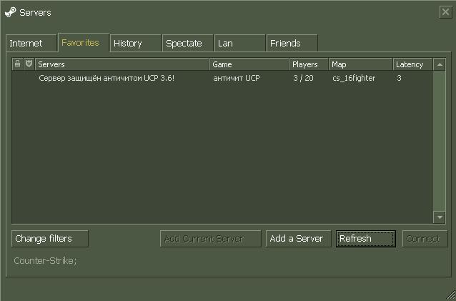Go to the Lan tab

pos(239,44)
